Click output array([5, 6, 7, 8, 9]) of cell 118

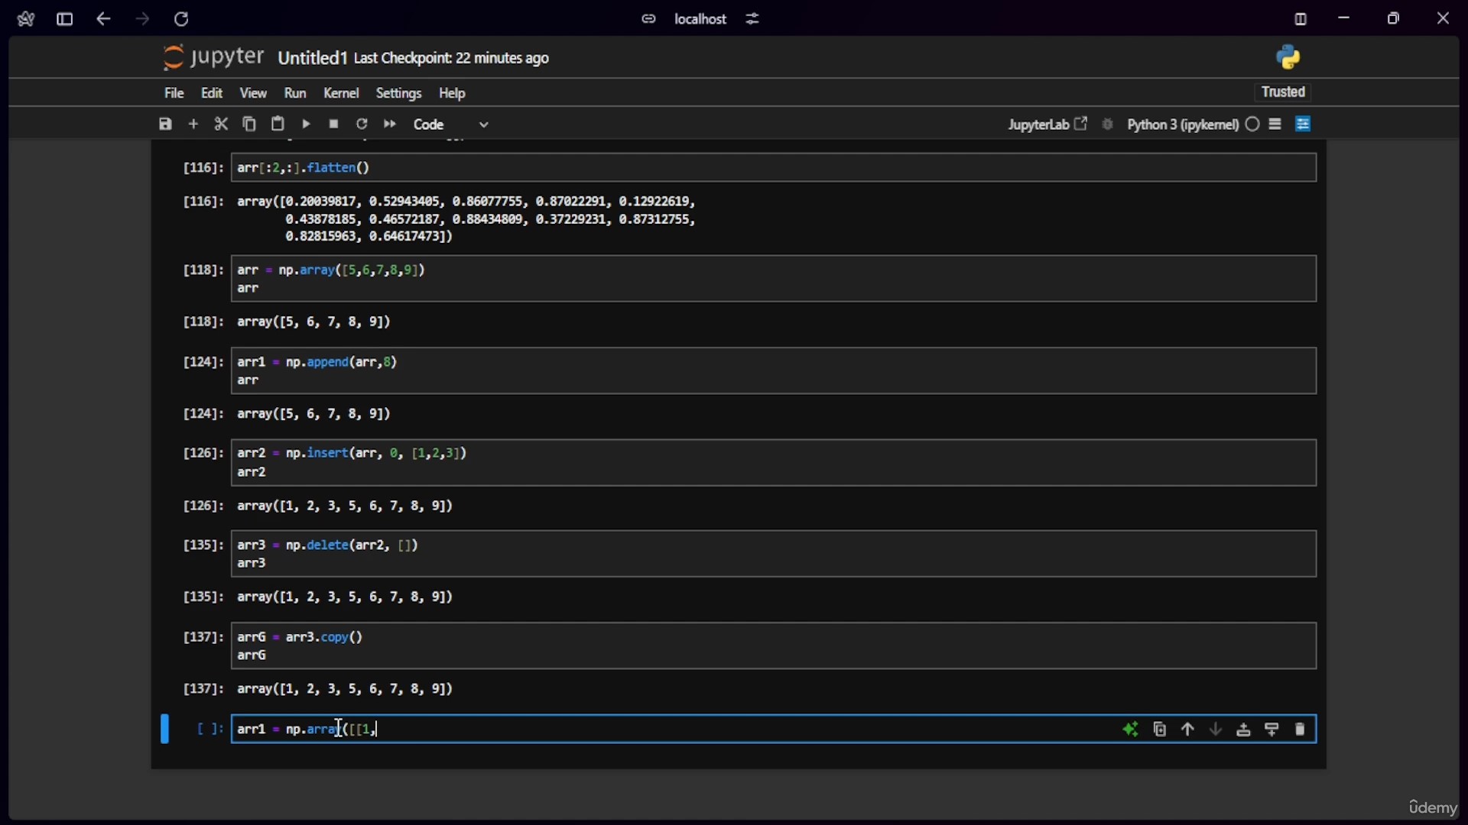pos(314,322)
